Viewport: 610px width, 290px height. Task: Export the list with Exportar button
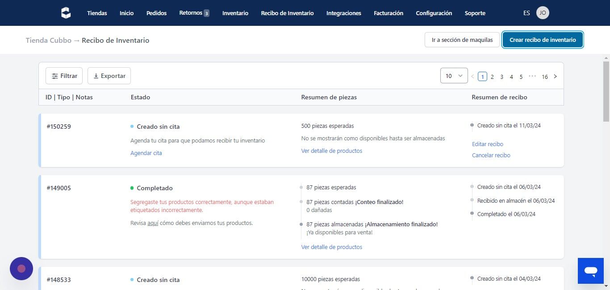[109, 76]
